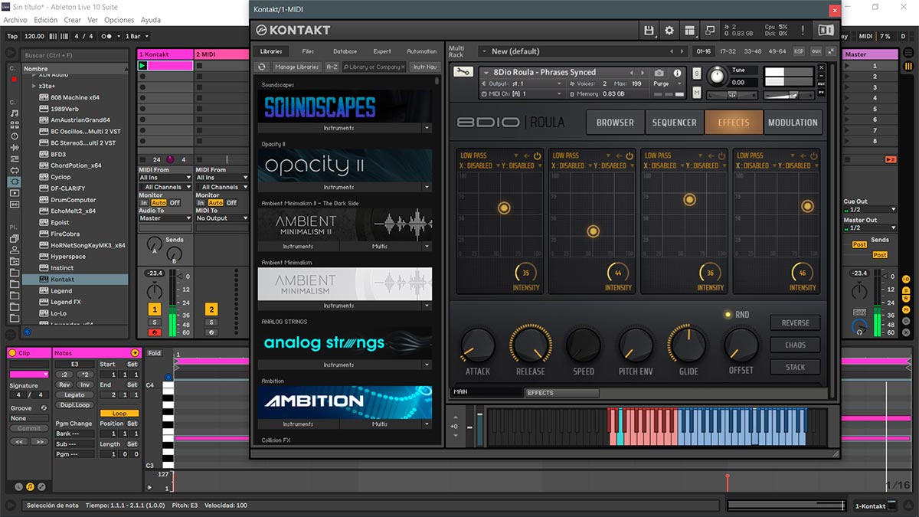Toggle first Low Pass effect power
The image size is (919, 517).
pos(537,155)
